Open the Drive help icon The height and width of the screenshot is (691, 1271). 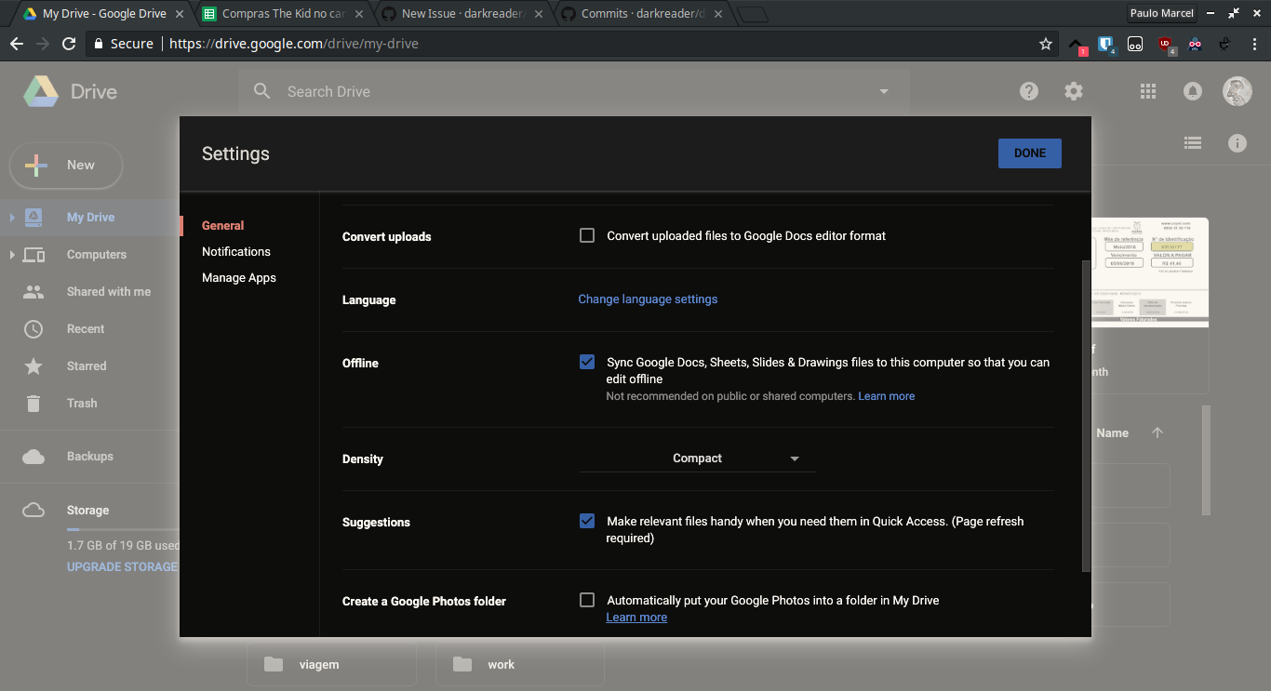click(x=1028, y=91)
